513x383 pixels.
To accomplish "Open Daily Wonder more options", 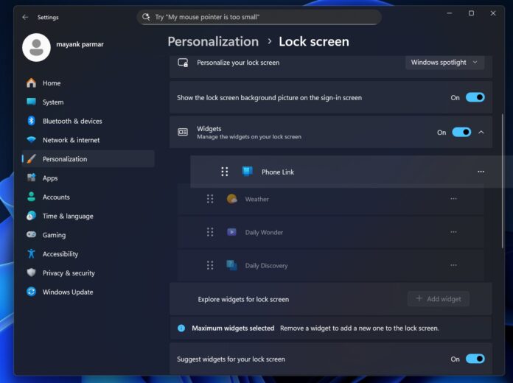I will (x=453, y=232).
